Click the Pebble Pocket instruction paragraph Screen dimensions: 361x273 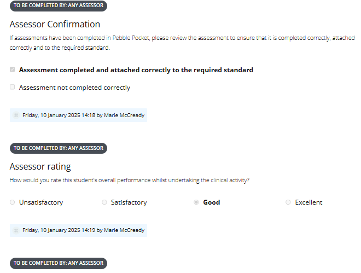coord(182,43)
